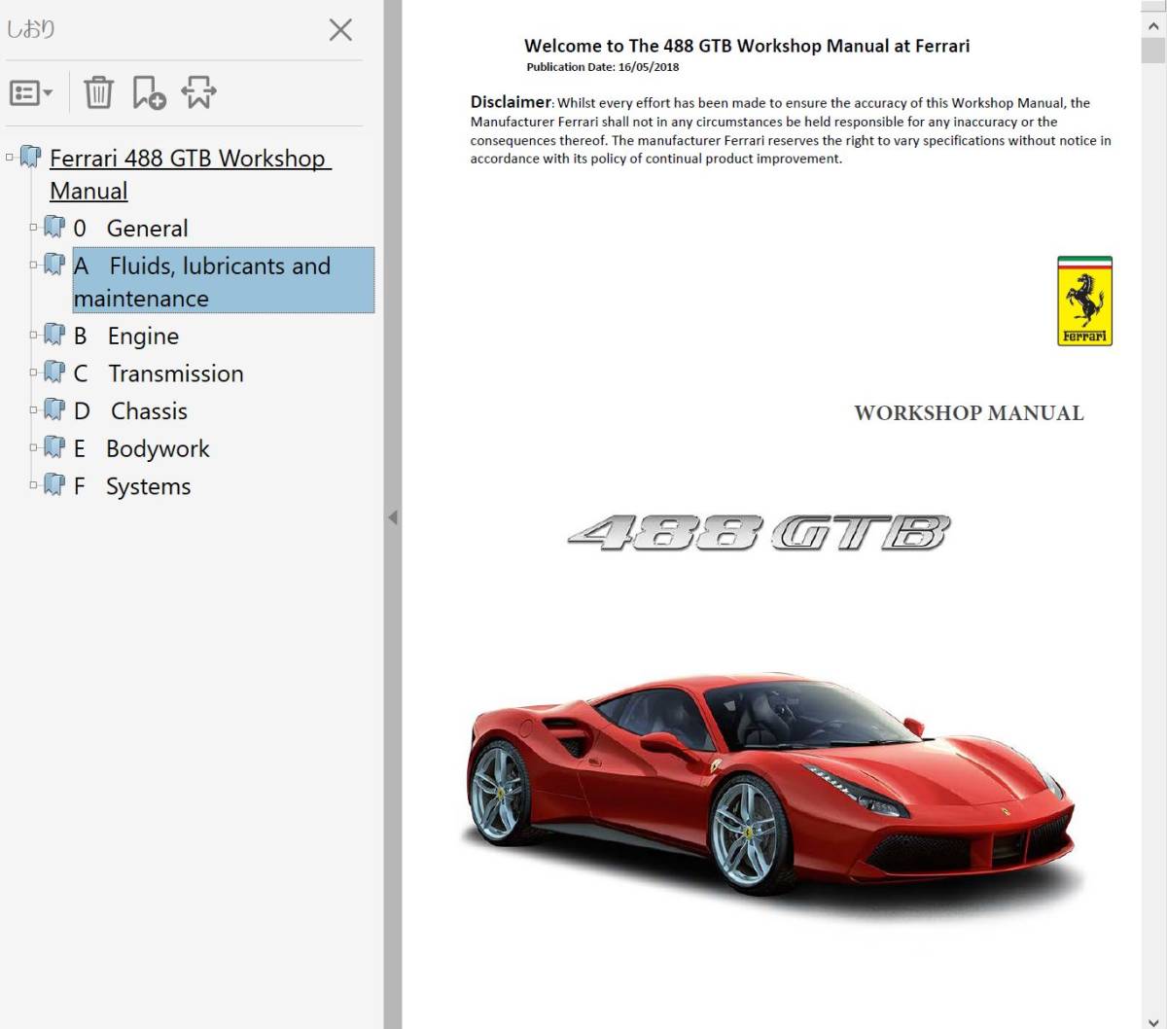Go to the D Chassis bookmark
This screenshot has width=1167, height=1029.
pos(130,411)
